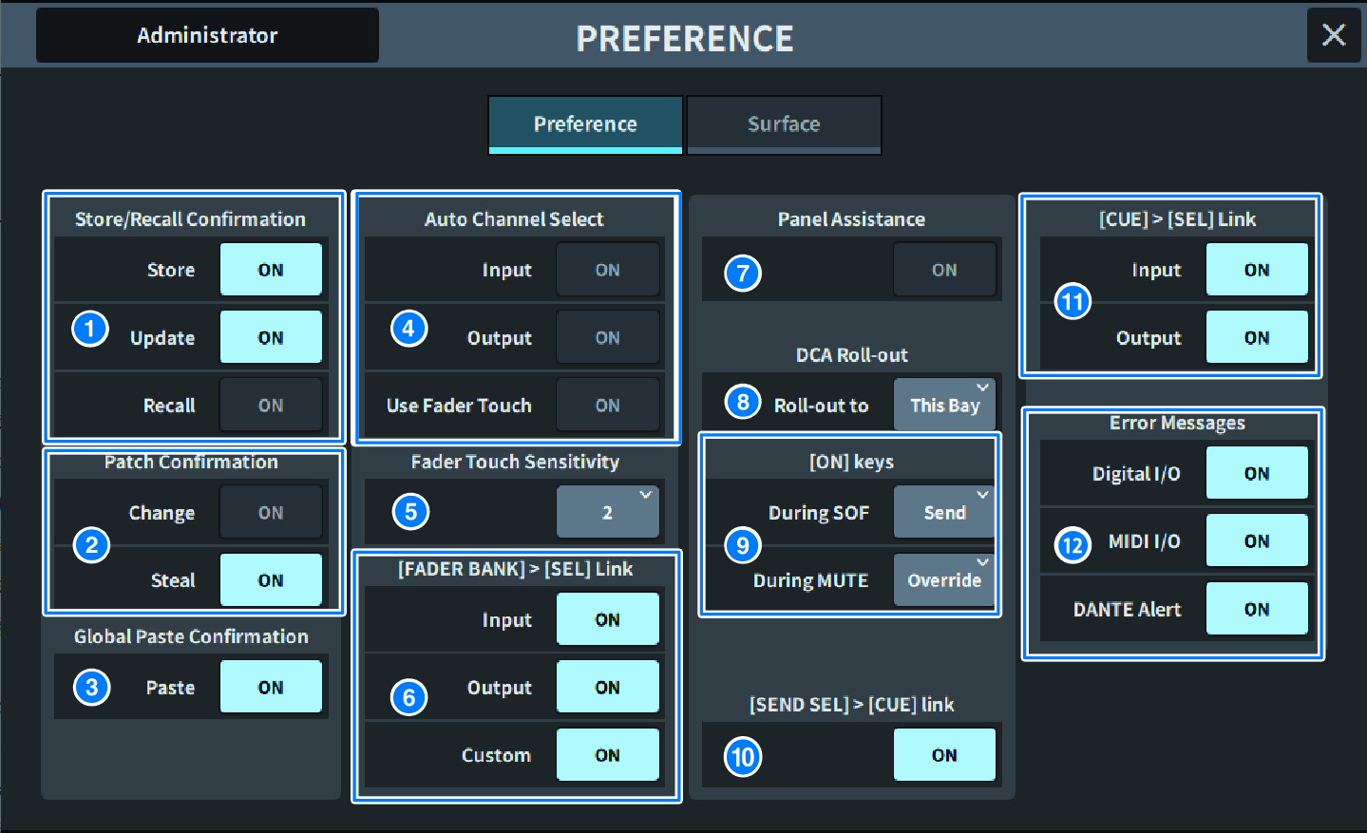Viewport: 1367px width, 833px height.
Task: Enable Auto Channel Select Input
Action: pyautogui.click(x=607, y=270)
